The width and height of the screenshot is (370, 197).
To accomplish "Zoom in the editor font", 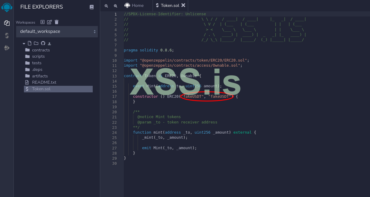I will click(115, 6).
